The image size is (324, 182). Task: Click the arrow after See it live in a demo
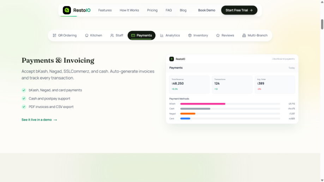(x=55, y=120)
